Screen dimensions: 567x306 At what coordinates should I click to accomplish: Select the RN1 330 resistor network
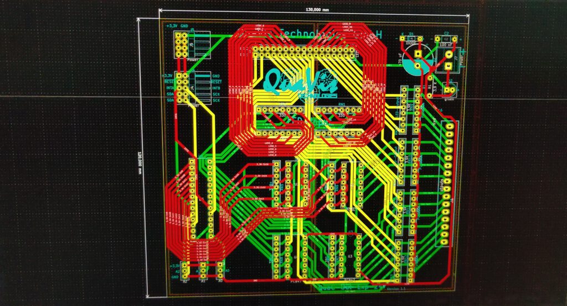(342, 110)
